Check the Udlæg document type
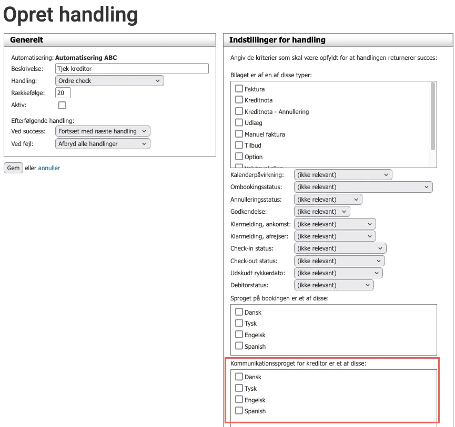455x427 pixels. [239, 122]
